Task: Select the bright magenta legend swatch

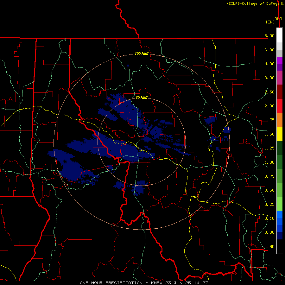Action: point(280,60)
